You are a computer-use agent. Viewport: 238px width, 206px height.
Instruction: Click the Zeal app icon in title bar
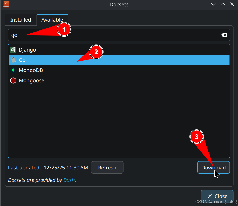coord(6,4)
